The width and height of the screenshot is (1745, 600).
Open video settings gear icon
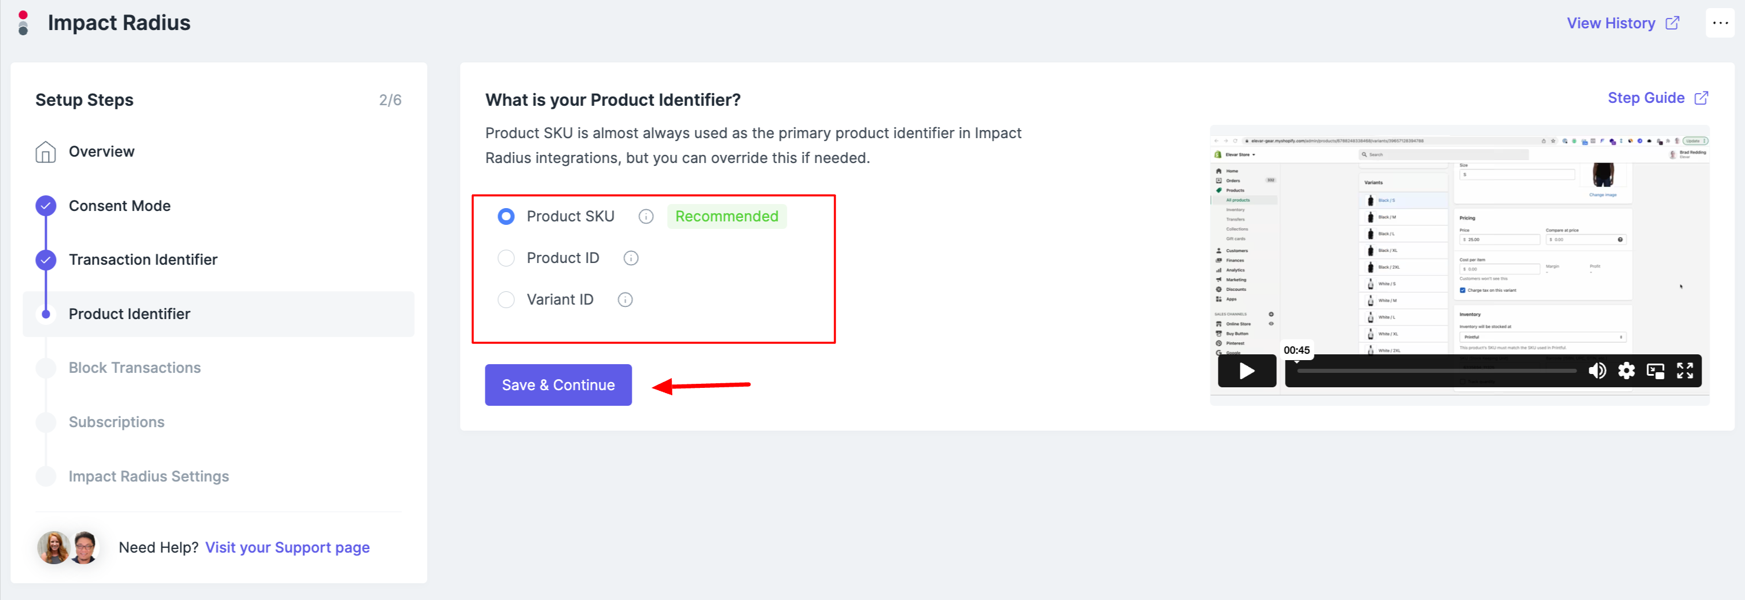coord(1626,371)
